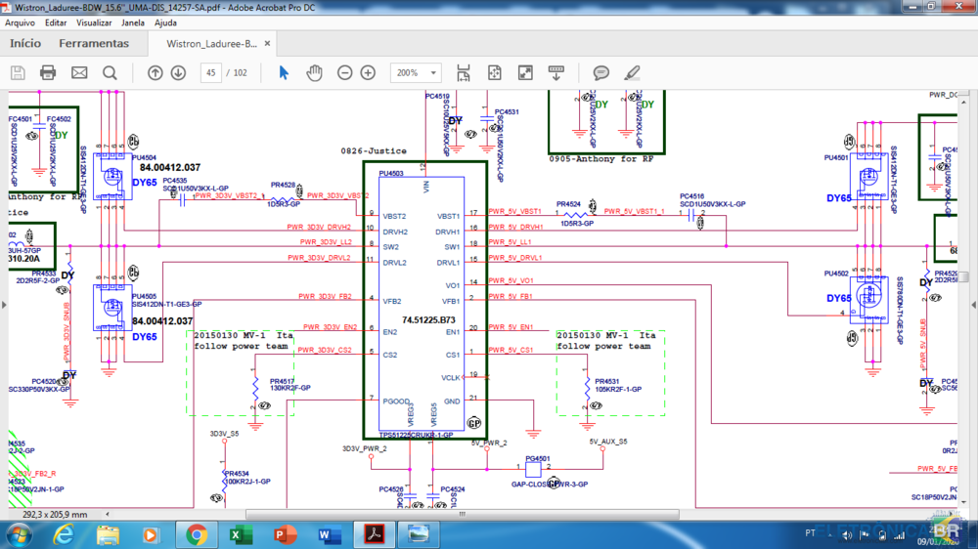The width and height of the screenshot is (978, 549).
Task: Activate the hand pan tool
Action: pyautogui.click(x=314, y=73)
